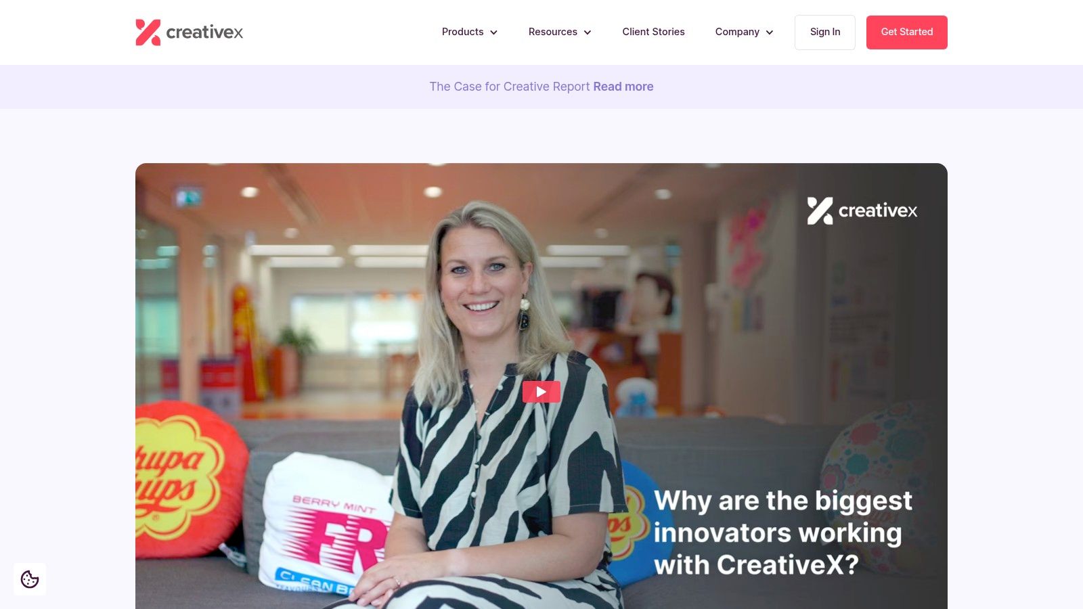This screenshot has height=609, width=1083.
Task: Click the white creativex wordmark on the video
Action: pyautogui.click(x=878, y=211)
